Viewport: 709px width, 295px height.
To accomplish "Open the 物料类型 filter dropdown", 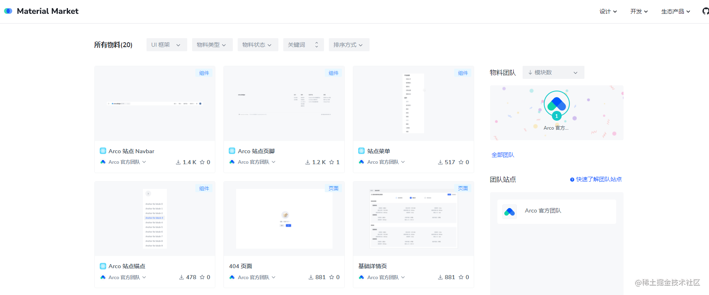I will 212,45.
